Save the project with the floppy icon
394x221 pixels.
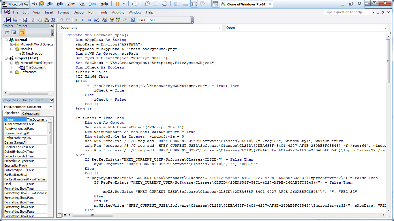25,20
